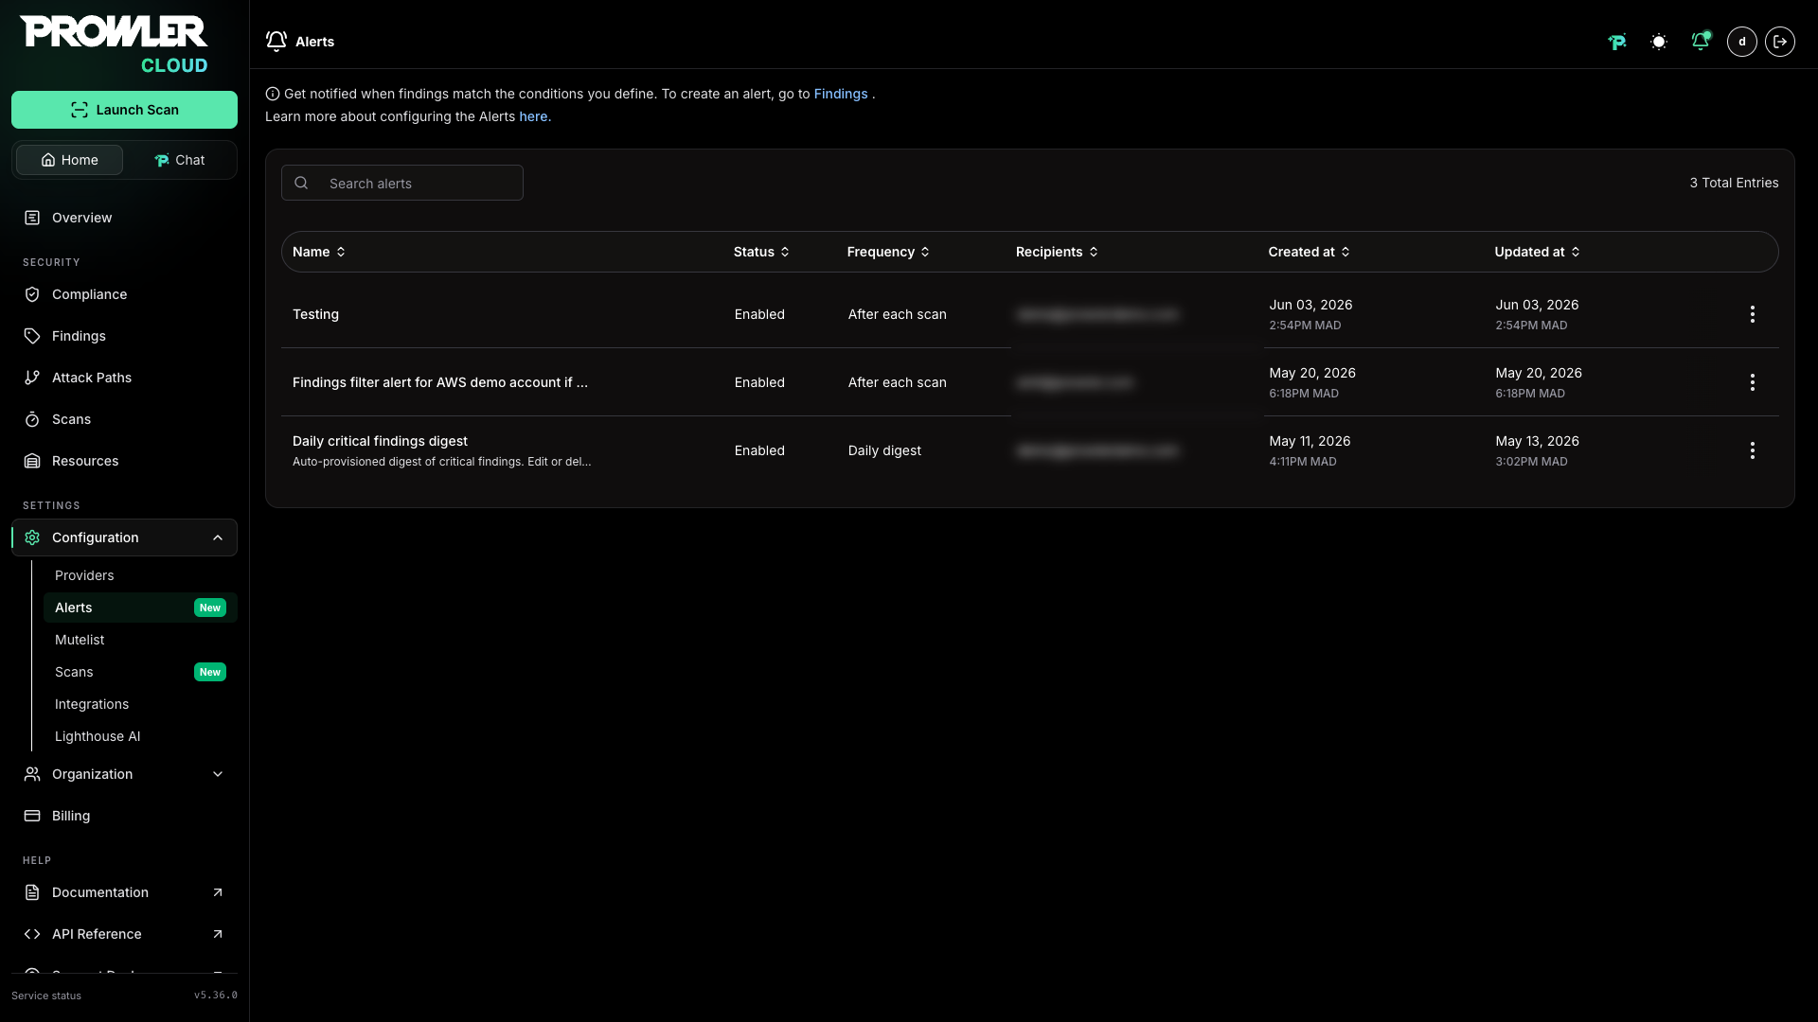Click the Documentation file icon

[32, 892]
